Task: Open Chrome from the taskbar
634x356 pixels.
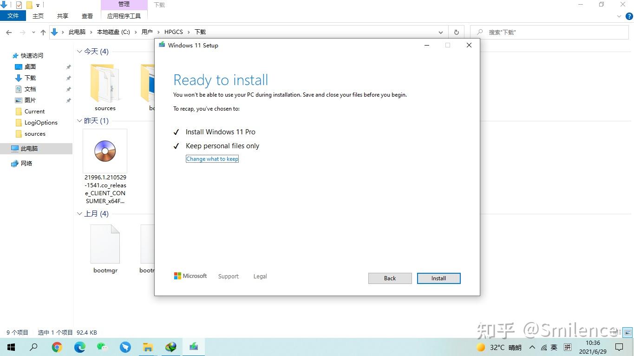Action: [x=57, y=347]
